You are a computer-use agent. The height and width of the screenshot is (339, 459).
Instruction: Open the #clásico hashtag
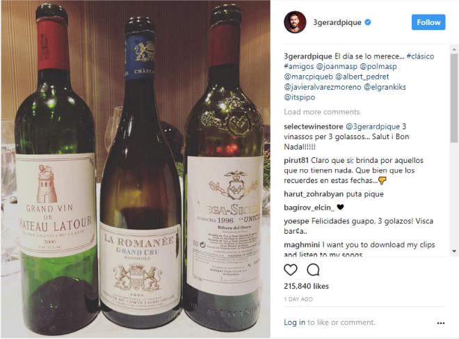[x=420, y=56]
